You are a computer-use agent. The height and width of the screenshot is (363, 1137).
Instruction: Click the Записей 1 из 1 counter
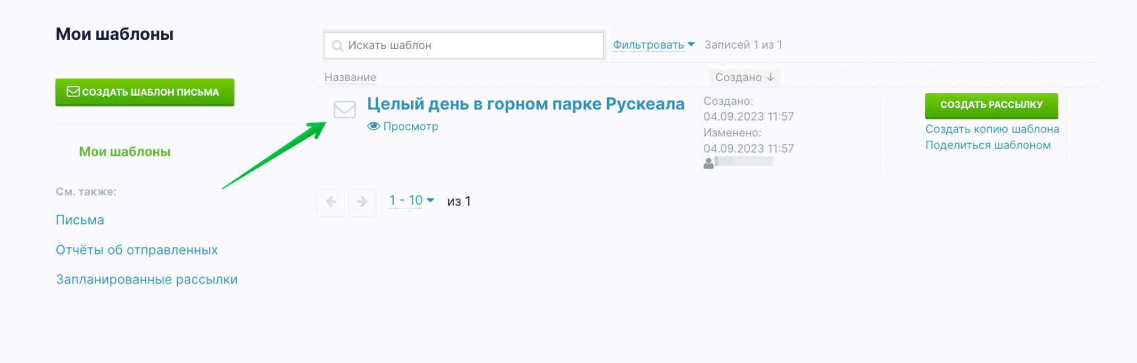point(743,45)
